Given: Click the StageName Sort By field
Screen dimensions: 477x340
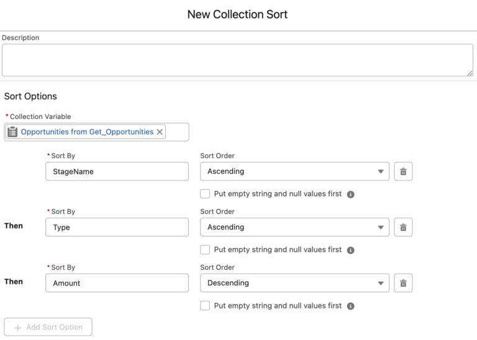Looking at the screenshot, I should tap(117, 171).
